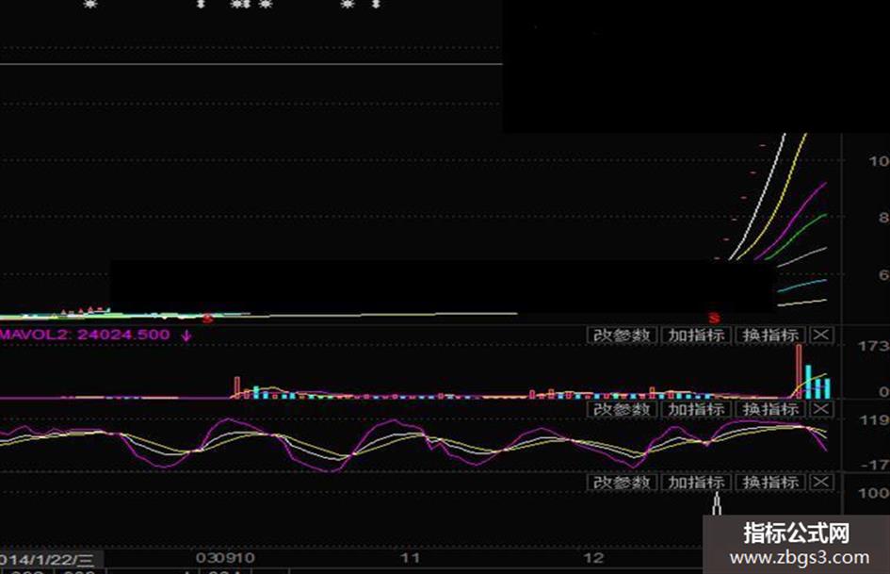The width and height of the screenshot is (890, 574).
Task: Click the white spike in the lowest panel
Action: 717,504
